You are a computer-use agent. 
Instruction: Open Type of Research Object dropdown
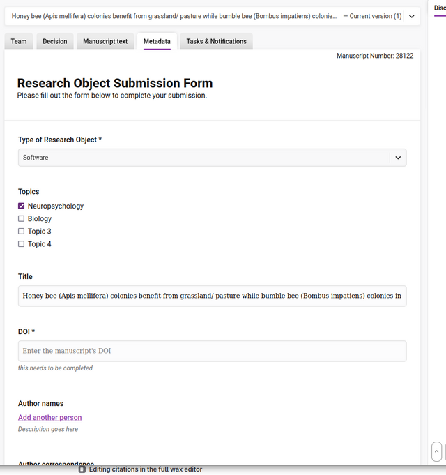point(212,158)
